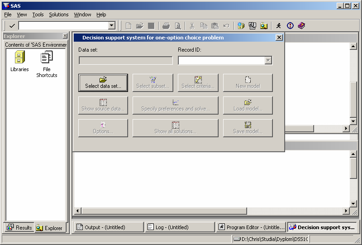Switch to the Explorer tab

coord(49,228)
